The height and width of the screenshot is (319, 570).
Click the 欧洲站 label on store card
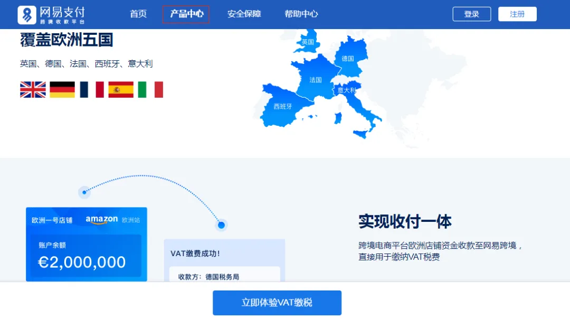[131, 220]
